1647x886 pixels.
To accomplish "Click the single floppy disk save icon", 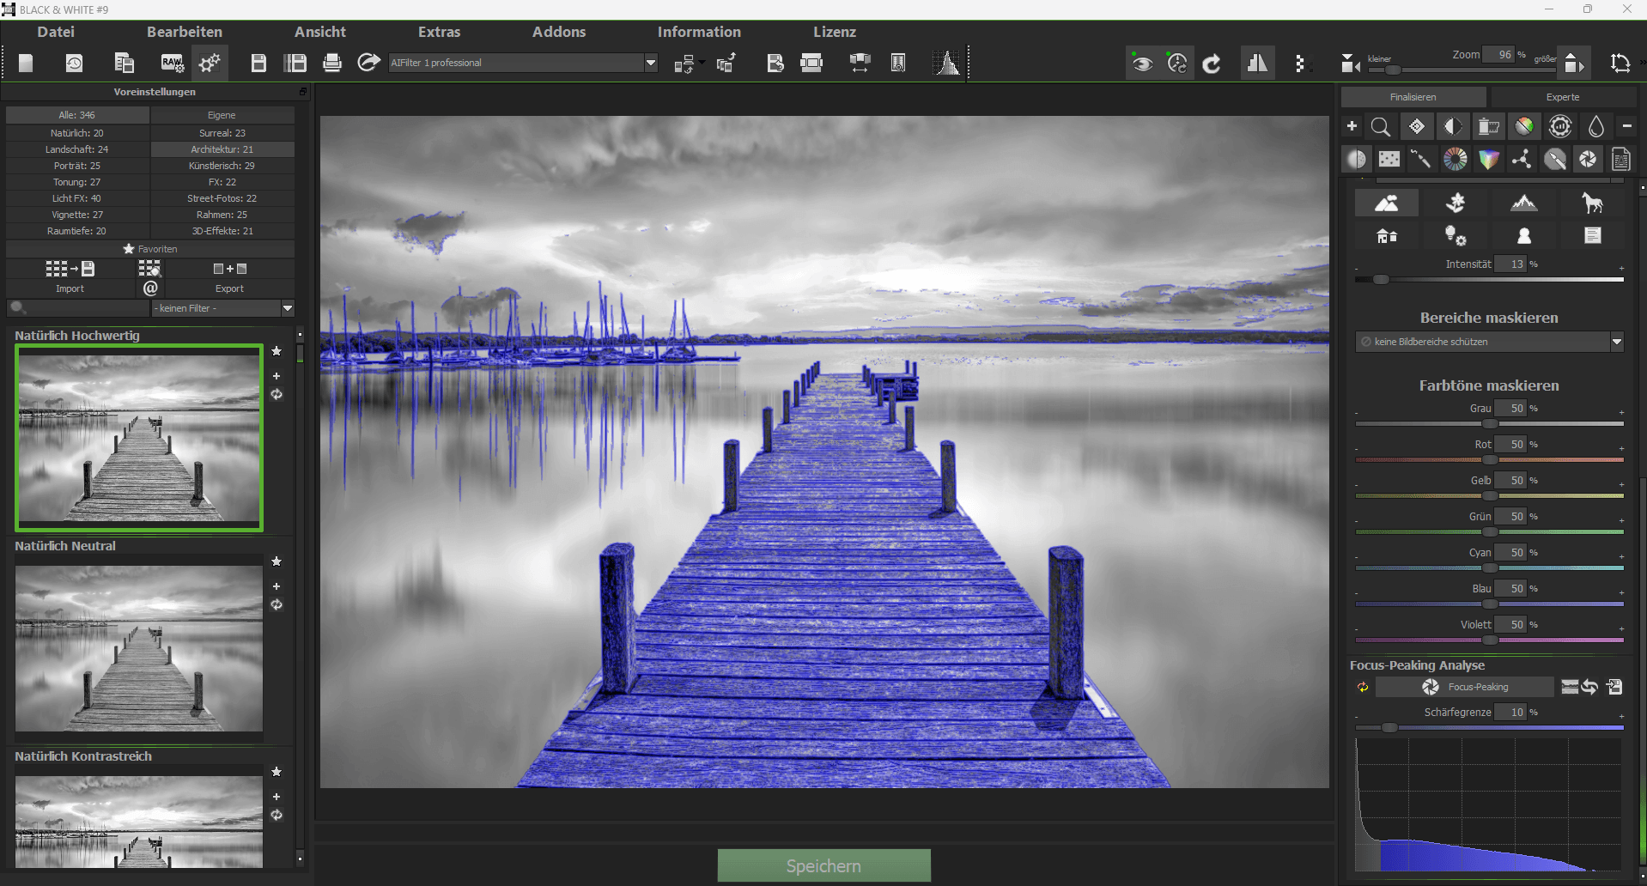I will click(x=258, y=63).
